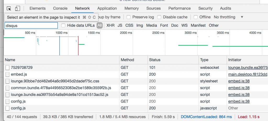Select the All filter button

[99, 25]
